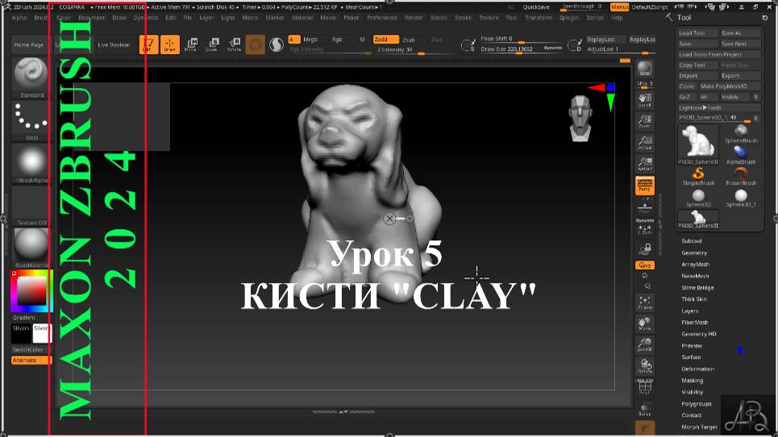Select the Move gizmo tool

pyautogui.click(x=190, y=44)
